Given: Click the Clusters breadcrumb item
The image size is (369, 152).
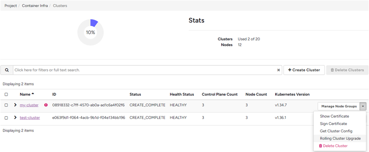Looking at the screenshot, I should click(x=60, y=6).
